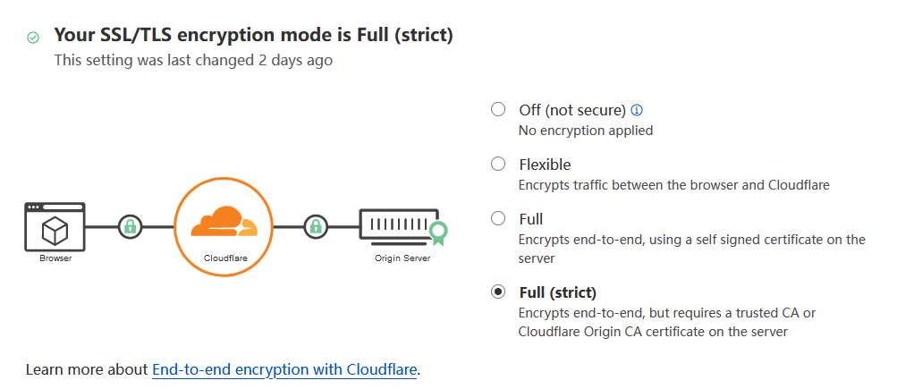Click the Cloudflare caption under the logo

coord(222,258)
